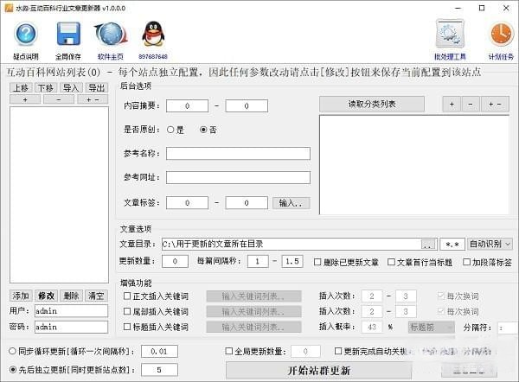Click first 内容摘要 number field
Image resolution: width=519 pixels, height=382 pixels.
click(188, 105)
